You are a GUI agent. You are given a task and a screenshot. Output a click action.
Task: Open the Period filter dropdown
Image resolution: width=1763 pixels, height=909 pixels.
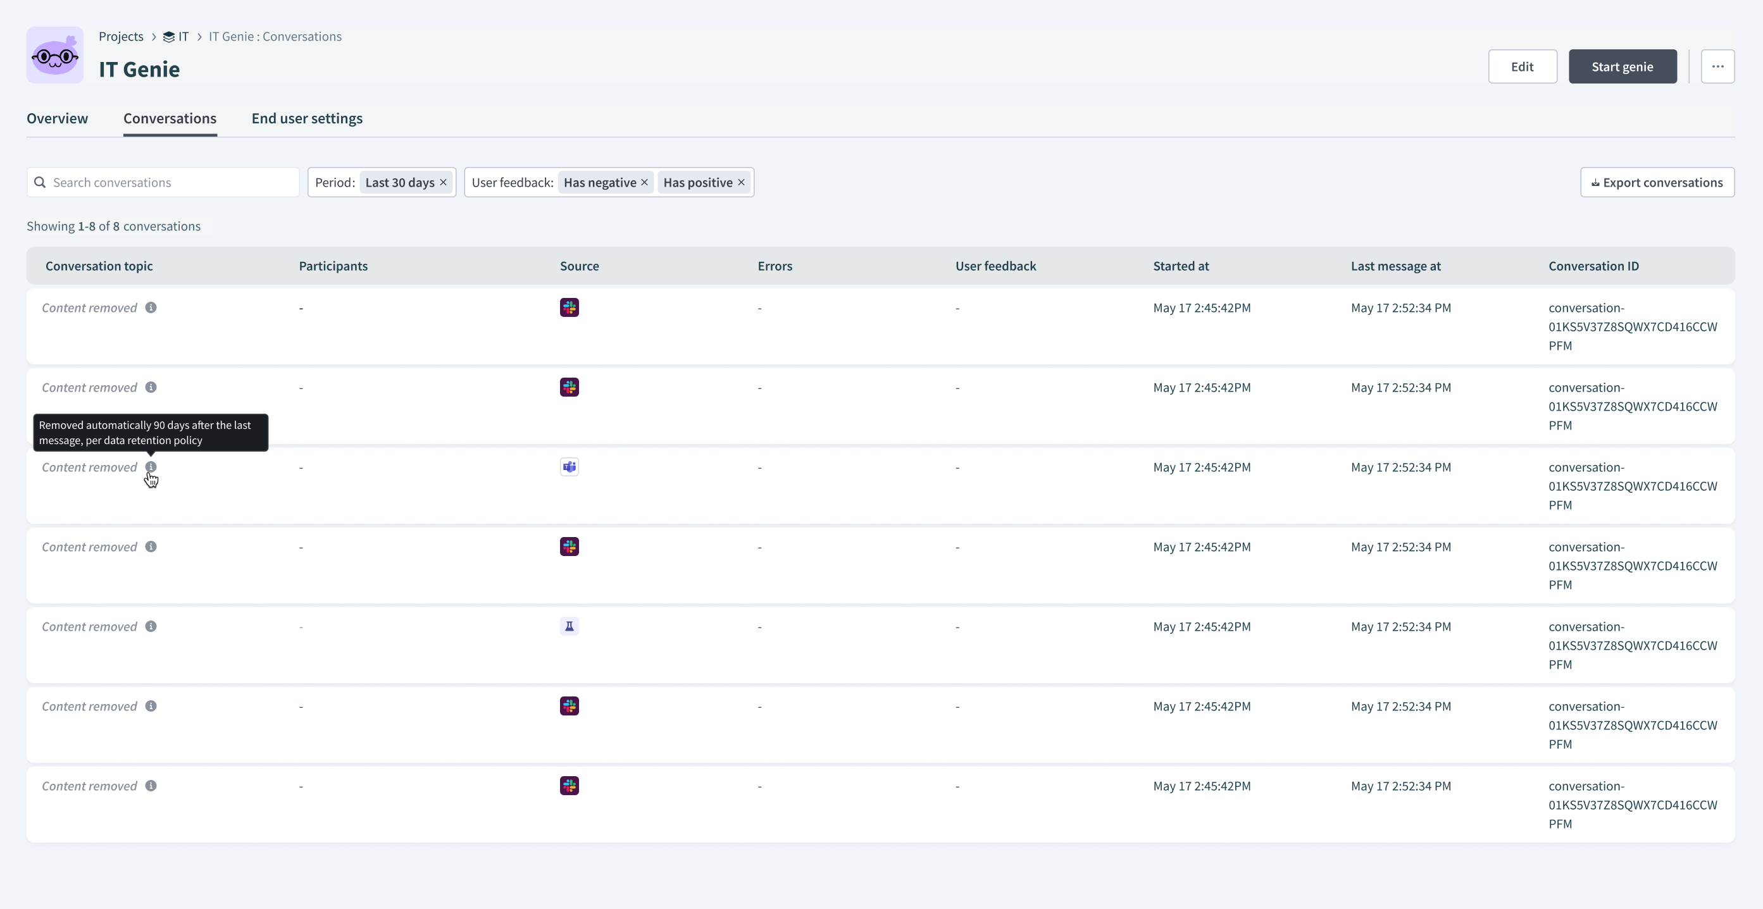[x=335, y=182]
